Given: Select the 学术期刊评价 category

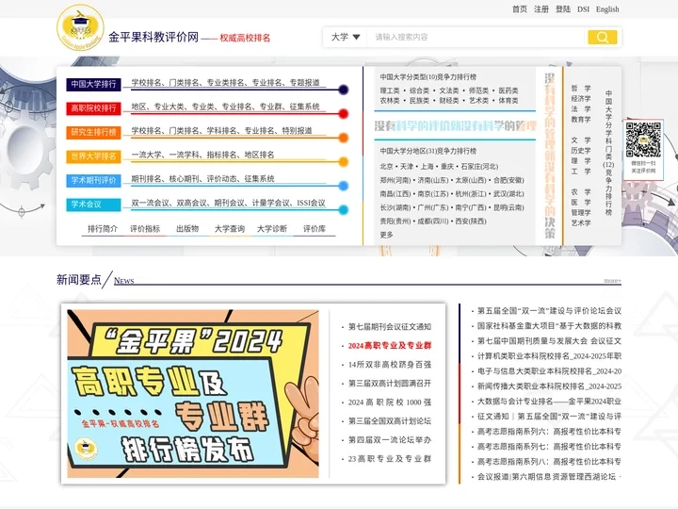Looking at the screenshot, I should pos(93,180).
